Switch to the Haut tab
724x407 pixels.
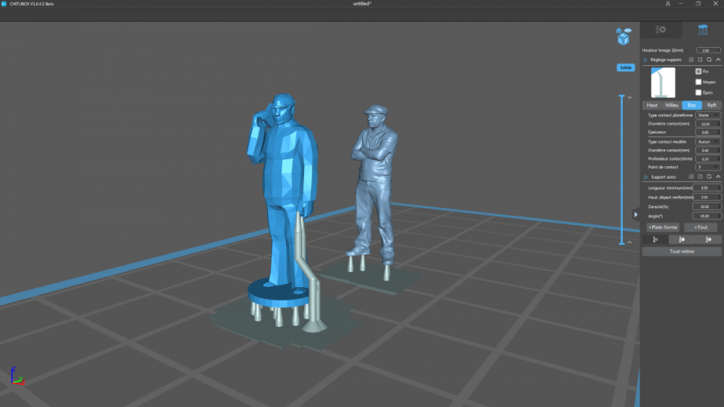pos(652,105)
